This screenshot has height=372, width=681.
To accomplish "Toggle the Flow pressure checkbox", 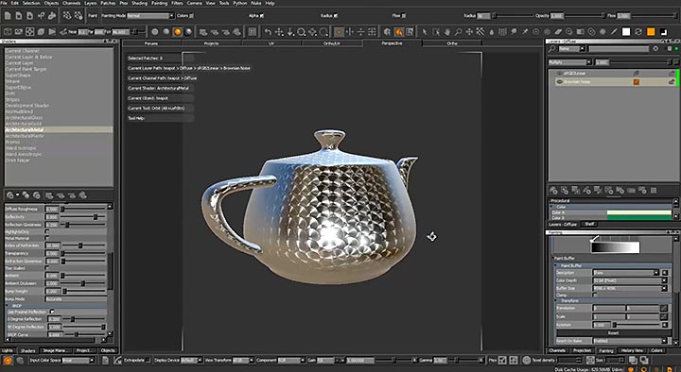I will [x=404, y=16].
